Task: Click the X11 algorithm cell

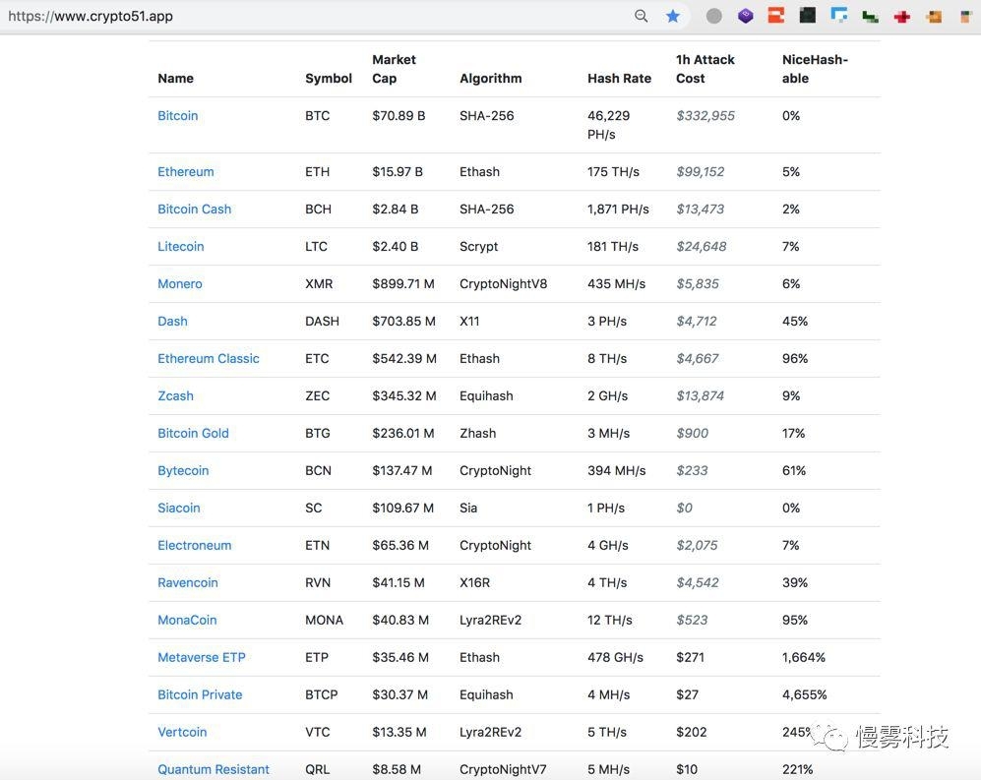Action: (x=469, y=322)
